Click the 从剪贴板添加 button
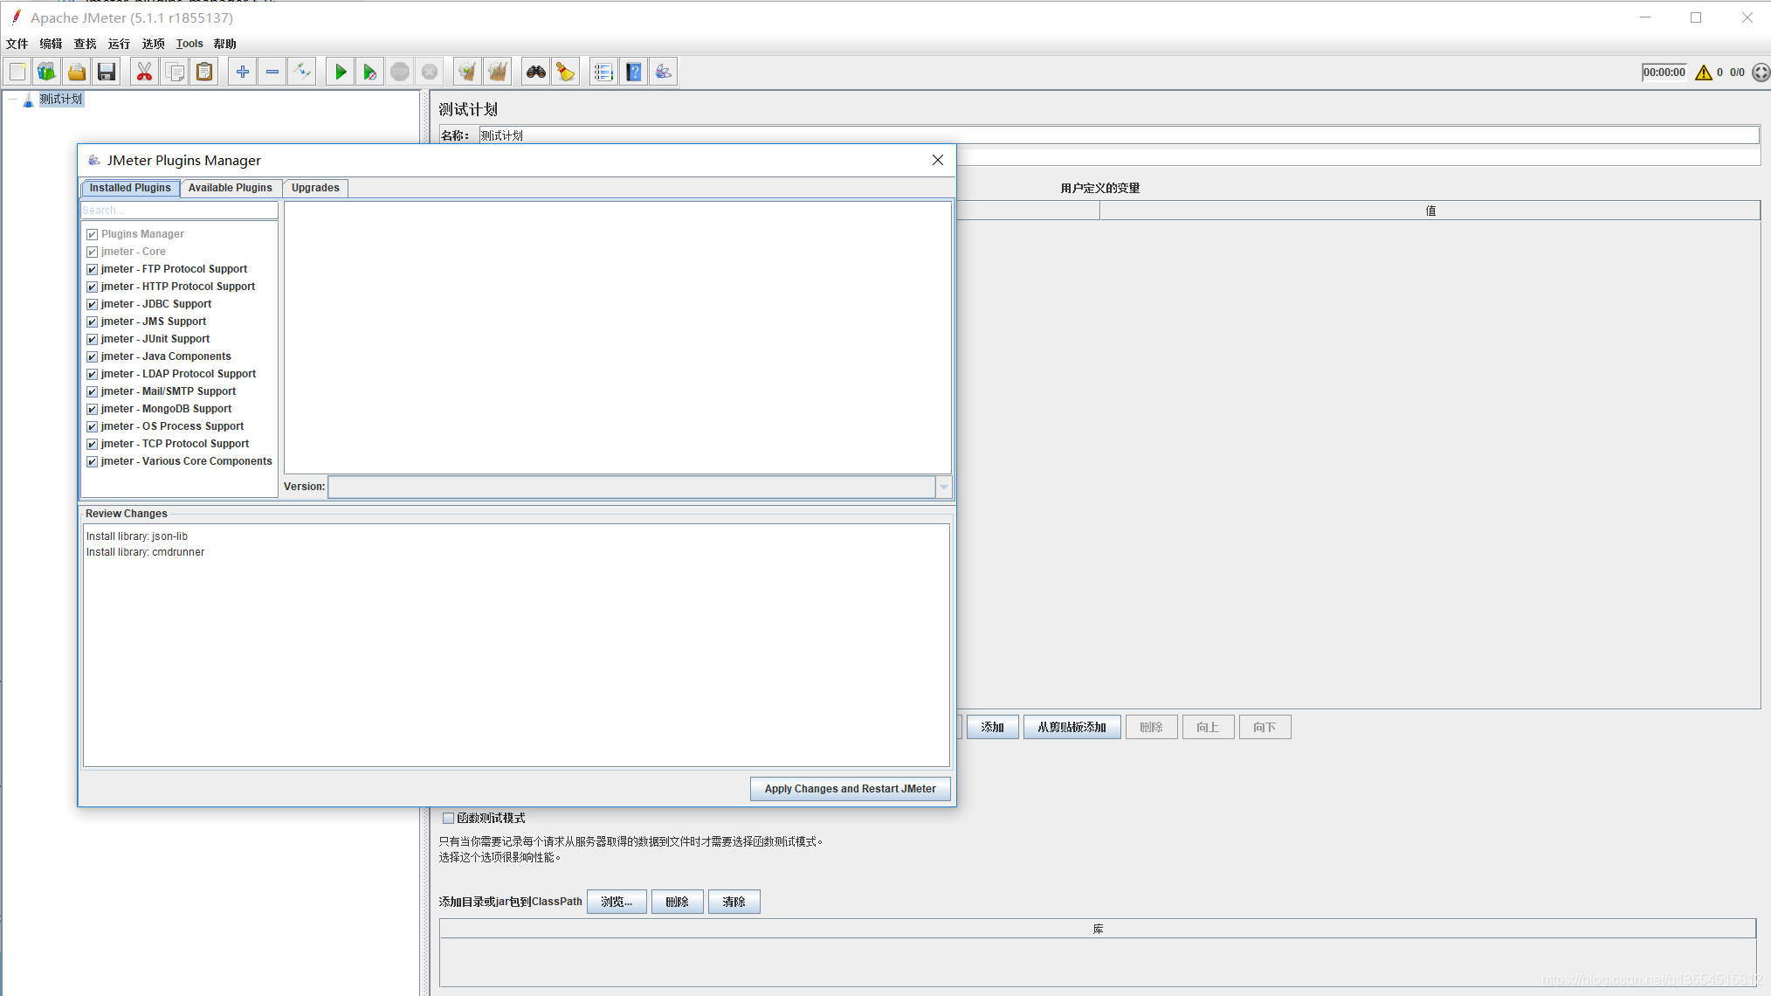 (1072, 727)
